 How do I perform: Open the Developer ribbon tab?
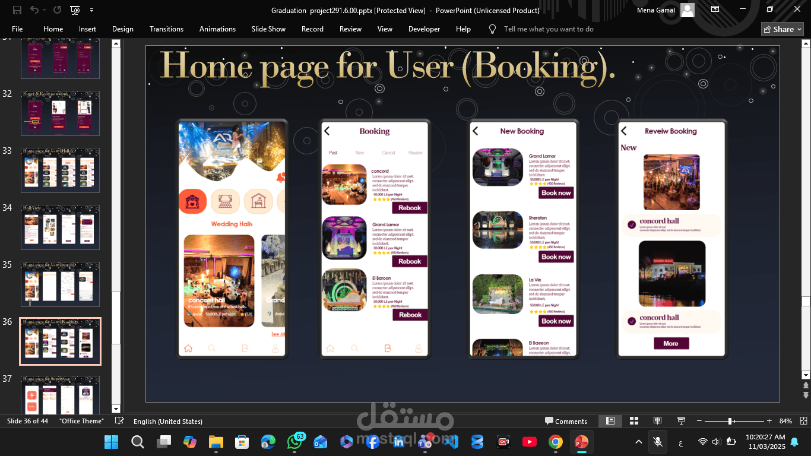pyautogui.click(x=424, y=28)
